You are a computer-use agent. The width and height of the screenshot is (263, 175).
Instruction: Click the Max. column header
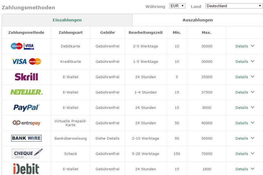(207, 32)
